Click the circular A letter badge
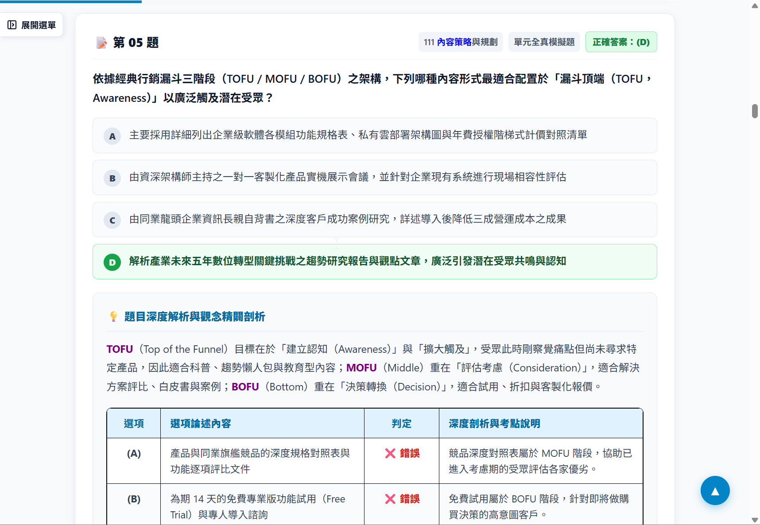This screenshot has width=760, height=525. pyautogui.click(x=112, y=136)
